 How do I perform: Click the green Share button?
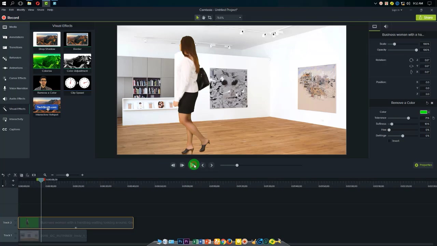[x=425, y=18]
